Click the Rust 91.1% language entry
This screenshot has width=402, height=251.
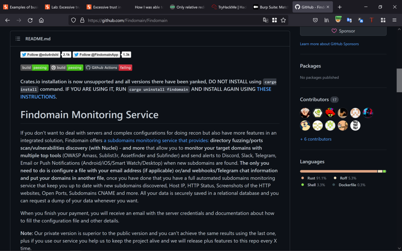tap(314, 178)
